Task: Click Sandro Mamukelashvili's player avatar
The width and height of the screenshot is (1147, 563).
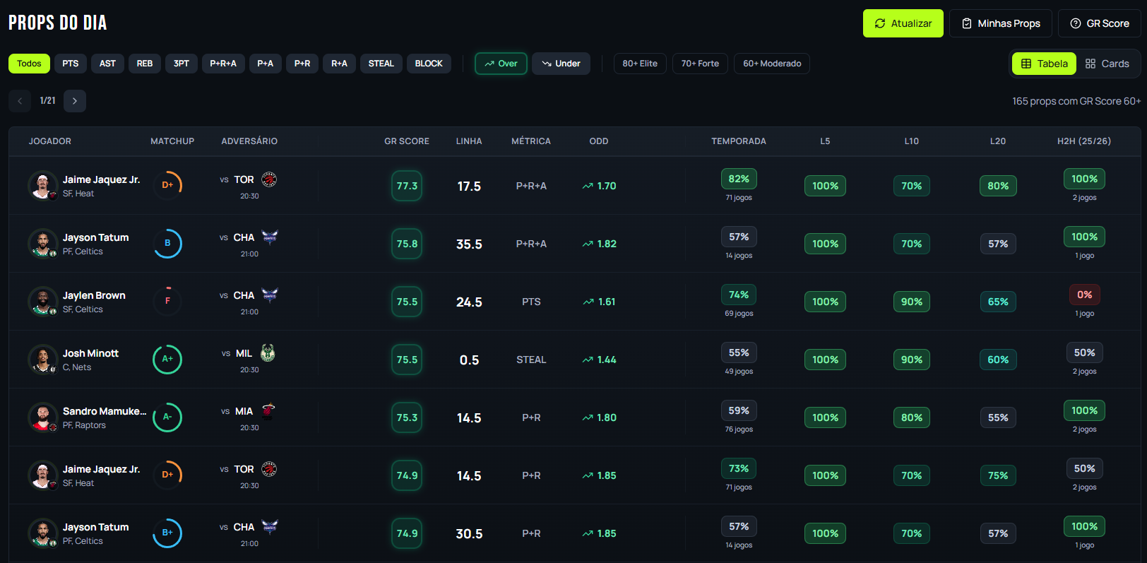Action: (42, 417)
